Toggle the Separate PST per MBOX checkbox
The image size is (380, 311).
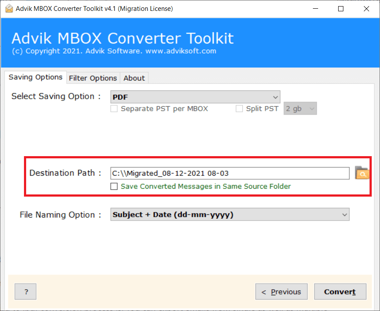pos(114,109)
